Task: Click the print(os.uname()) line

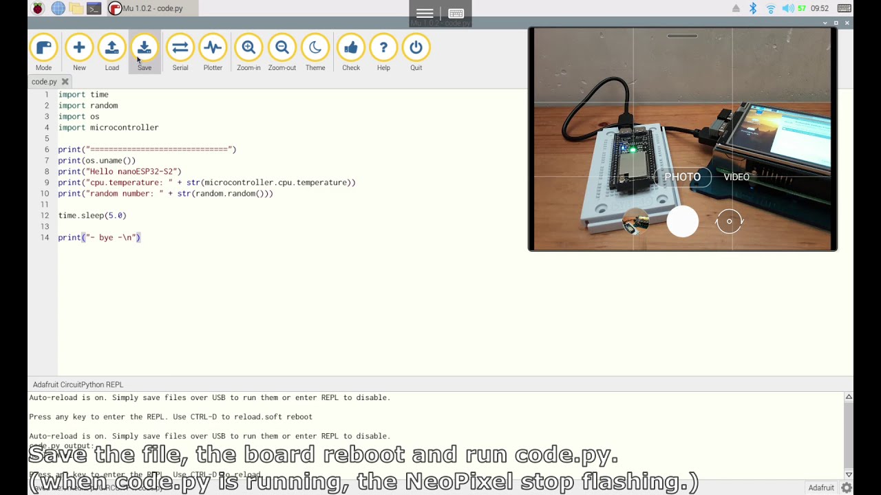Action: point(97,160)
